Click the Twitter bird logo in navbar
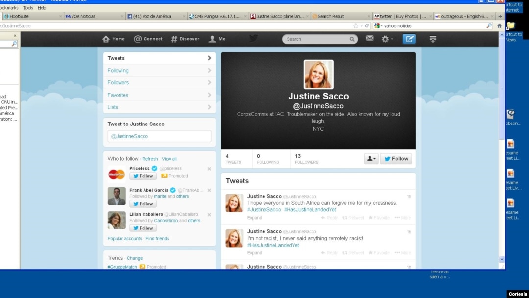 (253, 38)
